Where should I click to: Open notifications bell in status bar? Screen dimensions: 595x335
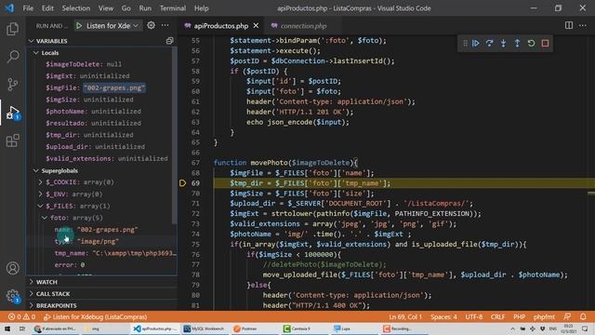click(583, 316)
